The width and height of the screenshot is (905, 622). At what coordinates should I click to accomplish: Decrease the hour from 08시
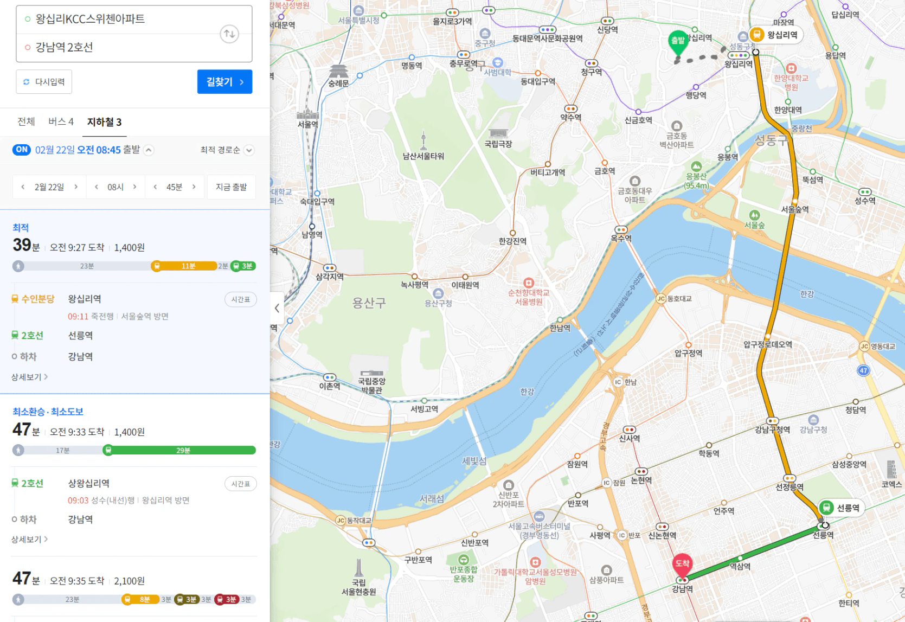(x=97, y=187)
